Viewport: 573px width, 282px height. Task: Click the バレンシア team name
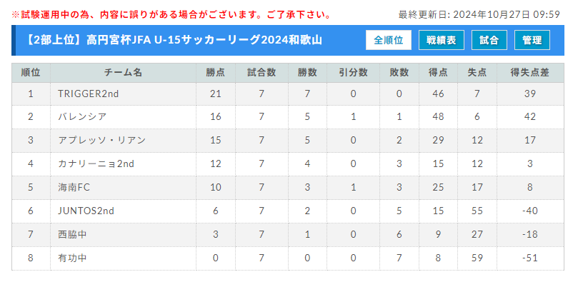tap(82, 117)
